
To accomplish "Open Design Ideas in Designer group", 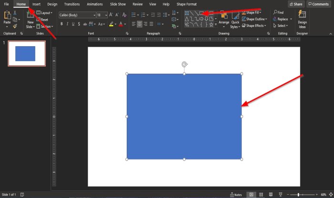I will coord(302,19).
